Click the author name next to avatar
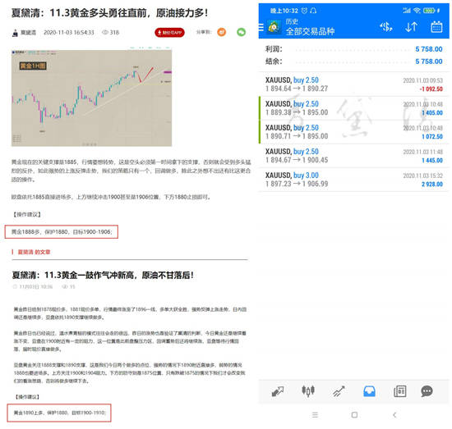The image size is (452, 429). pyautogui.click(x=28, y=33)
